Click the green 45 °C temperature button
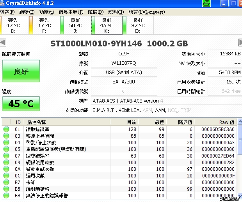The height and width of the screenshot is (202, 242). click(x=21, y=104)
